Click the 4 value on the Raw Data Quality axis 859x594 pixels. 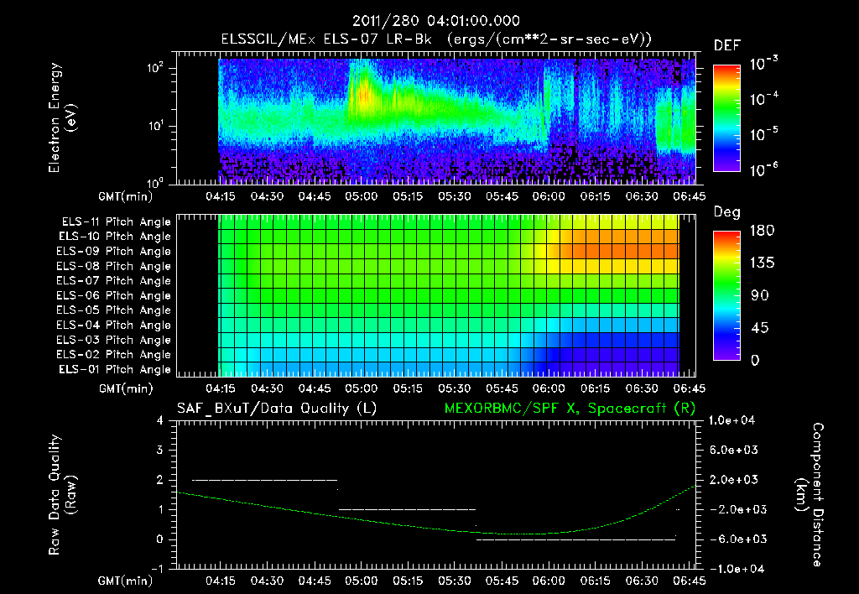coord(160,420)
